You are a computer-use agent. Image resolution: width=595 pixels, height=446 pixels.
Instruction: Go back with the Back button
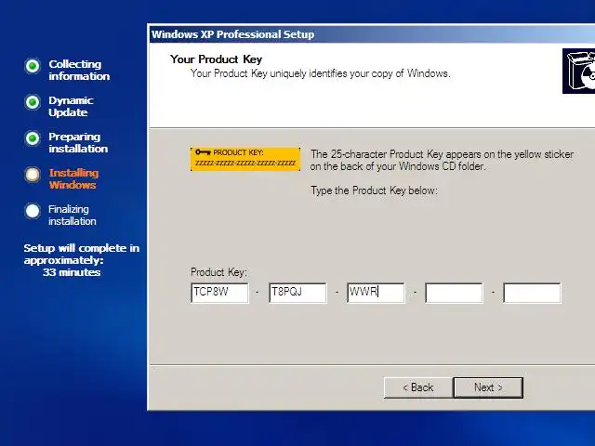pos(418,387)
